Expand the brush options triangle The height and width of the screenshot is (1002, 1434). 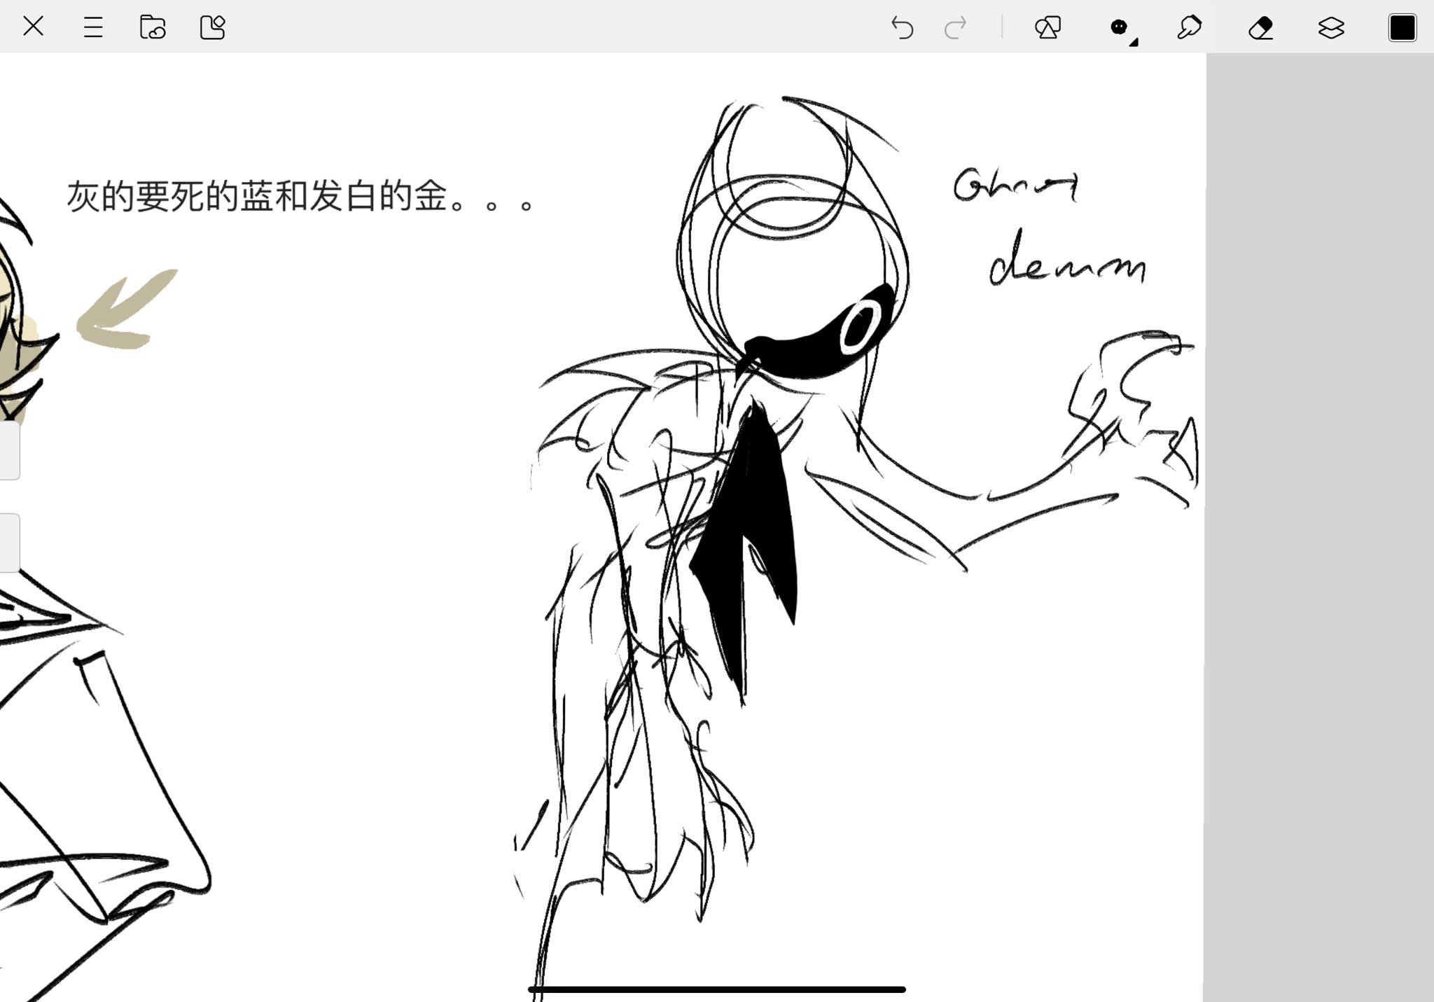point(1134,42)
